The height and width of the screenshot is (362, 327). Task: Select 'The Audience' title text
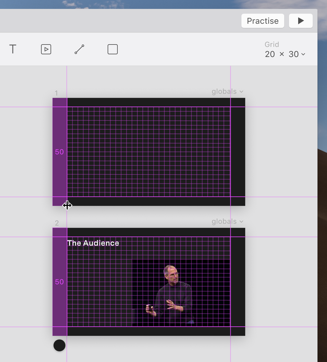pos(93,243)
